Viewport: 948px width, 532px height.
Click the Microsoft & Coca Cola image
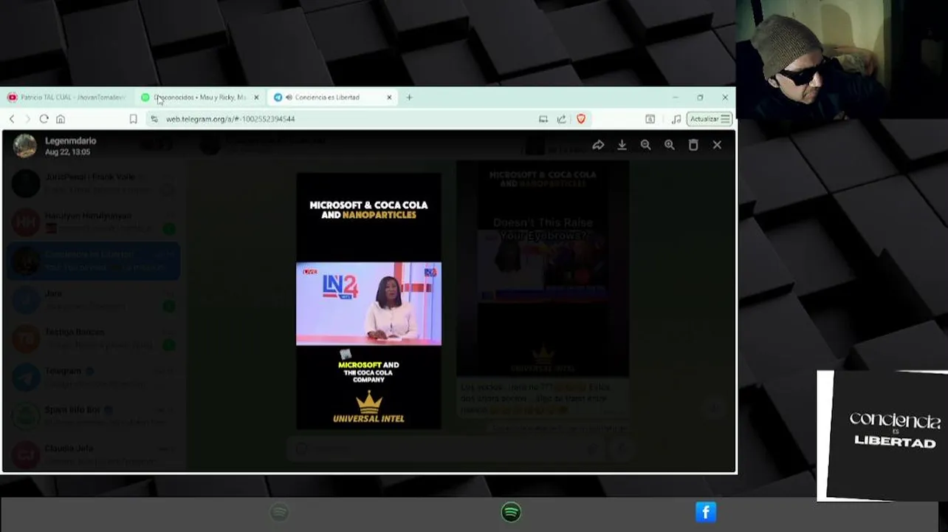click(368, 301)
